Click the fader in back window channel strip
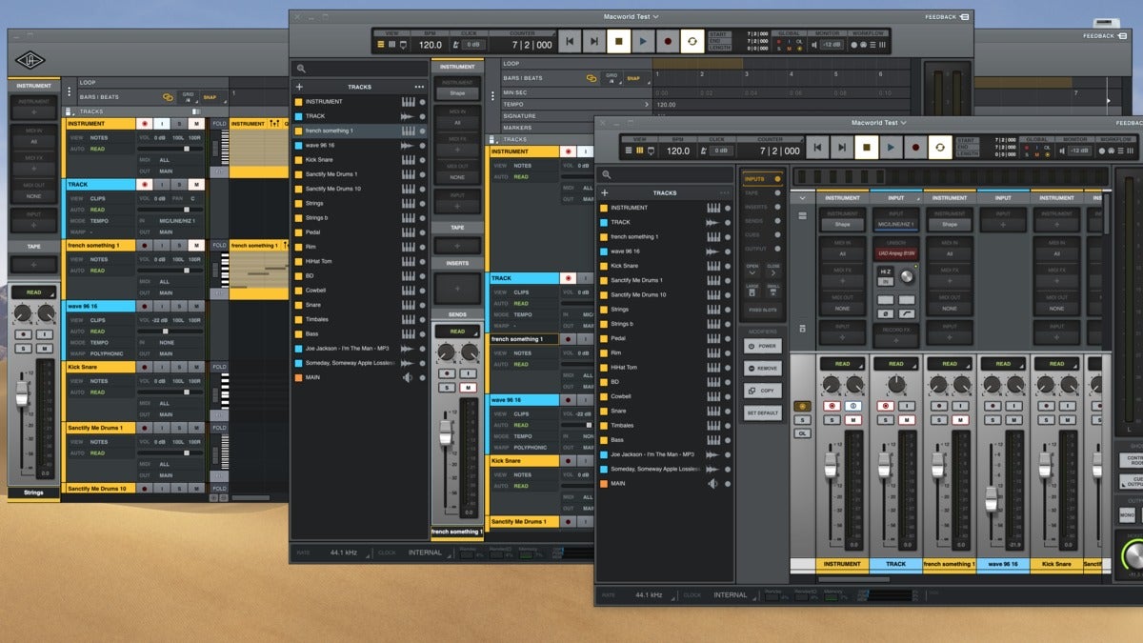The height and width of the screenshot is (643, 1143). click(22, 394)
